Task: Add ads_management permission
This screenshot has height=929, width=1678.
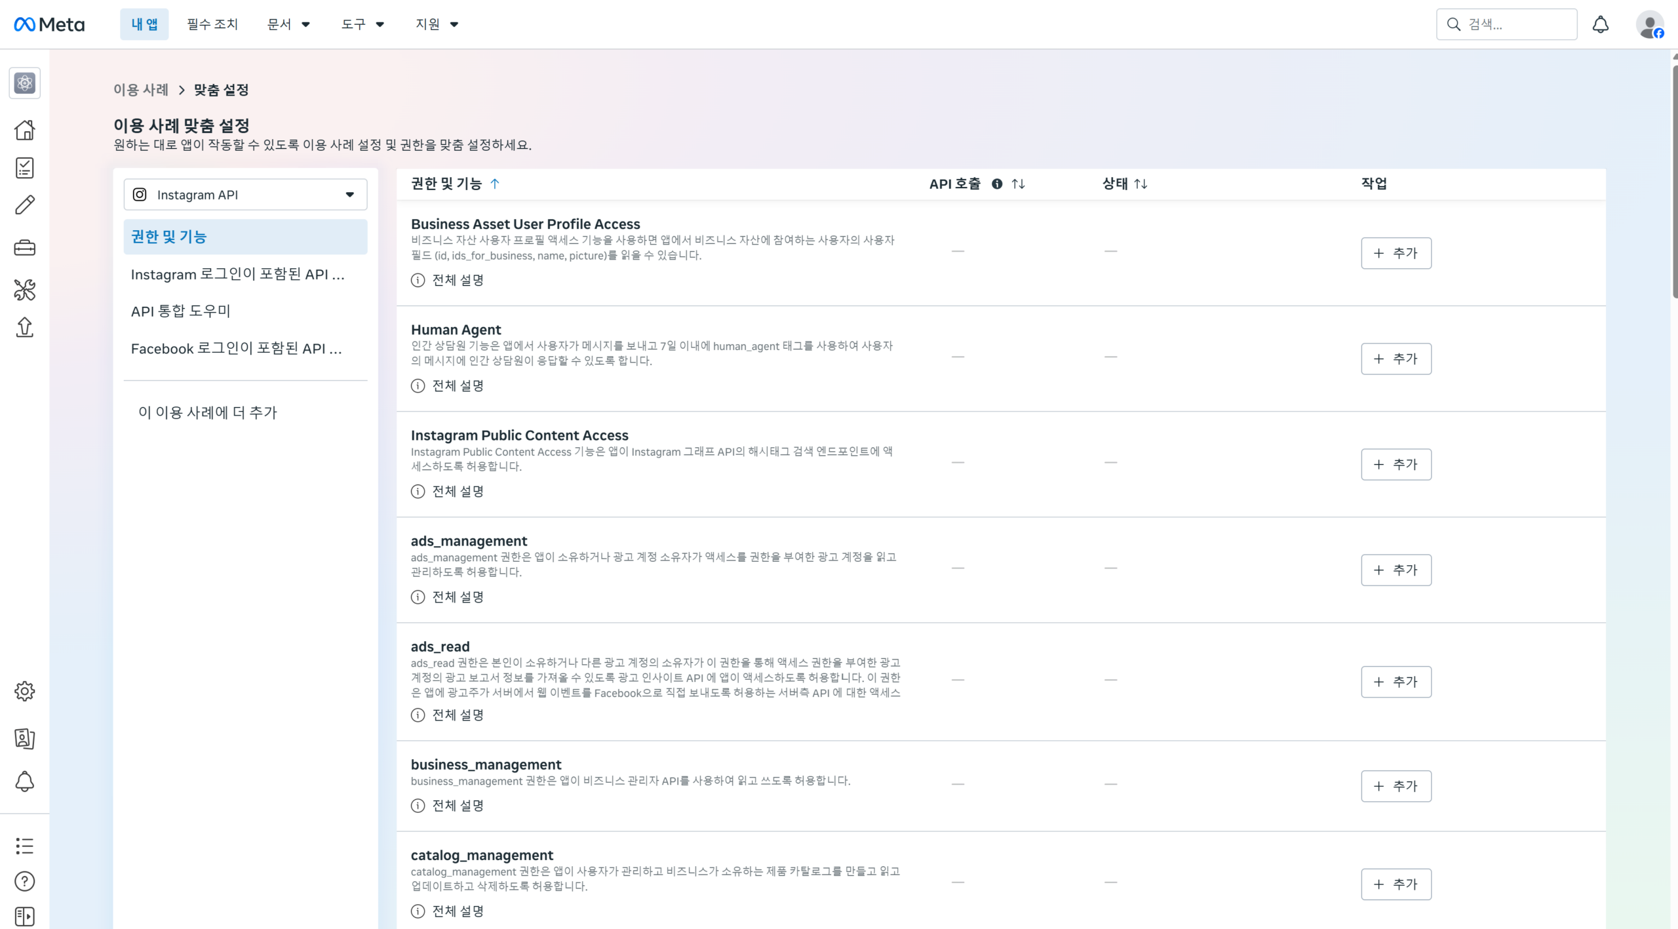Action: (1396, 570)
